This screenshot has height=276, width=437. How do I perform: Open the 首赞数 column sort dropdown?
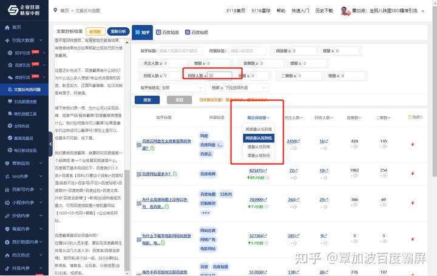(x=354, y=117)
